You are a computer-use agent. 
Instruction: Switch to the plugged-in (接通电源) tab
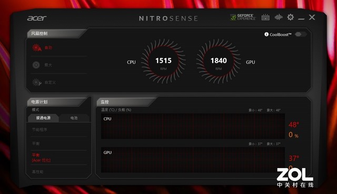(x=43, y=118)
